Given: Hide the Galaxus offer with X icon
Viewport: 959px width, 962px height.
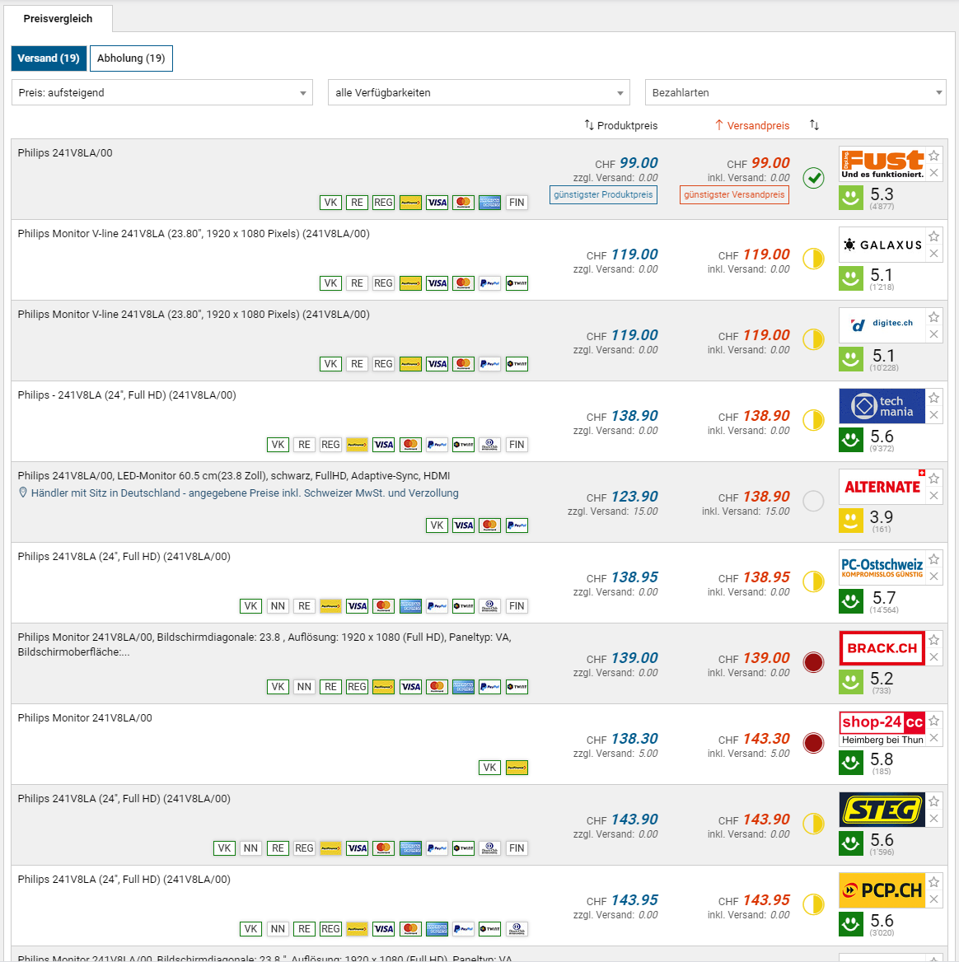Looking at the screenshot, I should [933, 254].
